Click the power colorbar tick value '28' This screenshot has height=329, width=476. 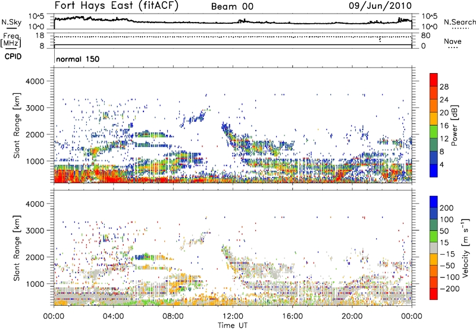444,87
